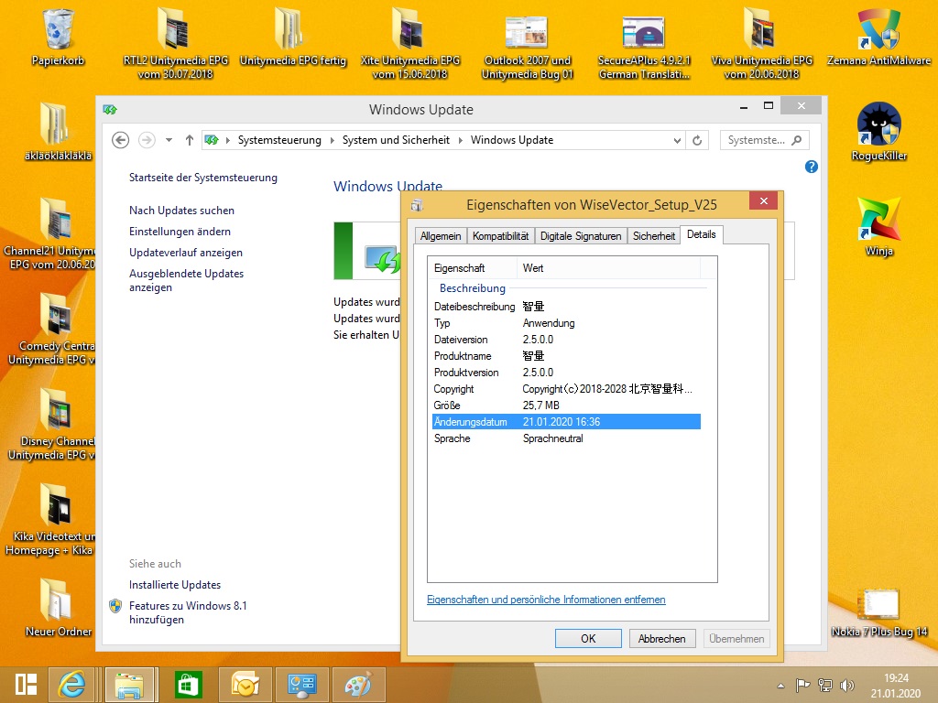Select the Sprache Sprachneutral row
Image resolution: width=938 pixels, height=703 pixels.
tap(566, 438)
